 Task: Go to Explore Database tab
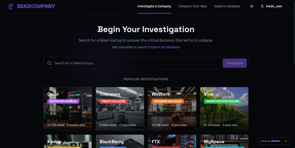coord(227,6)
